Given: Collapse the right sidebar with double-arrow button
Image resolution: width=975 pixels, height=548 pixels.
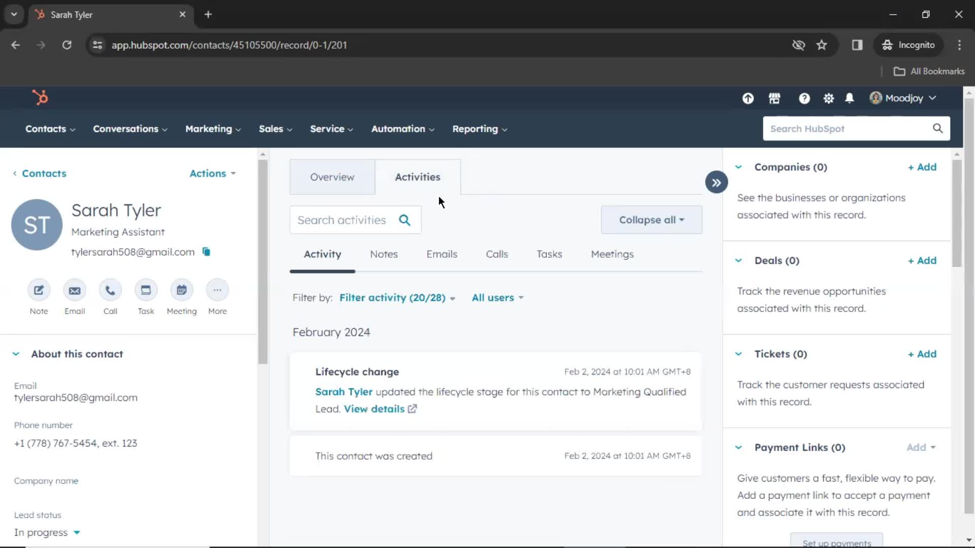Looking at the screenshot, I should [x=717, y=183].
